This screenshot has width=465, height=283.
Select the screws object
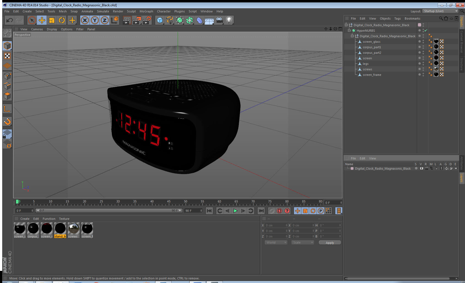[367, 69]
